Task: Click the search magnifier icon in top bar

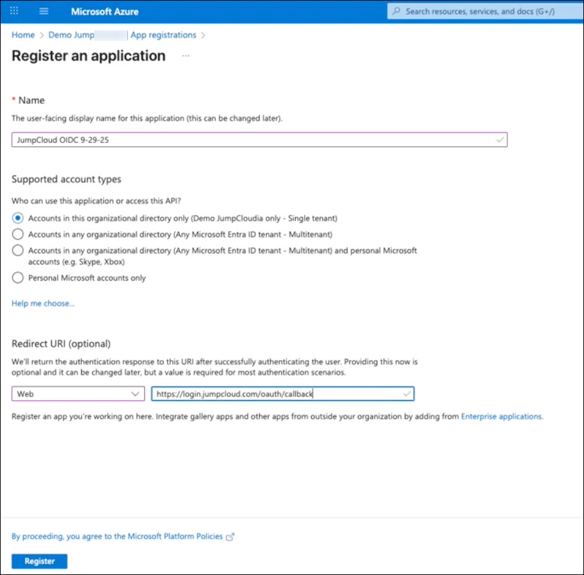Action: (x=396, y=11)
